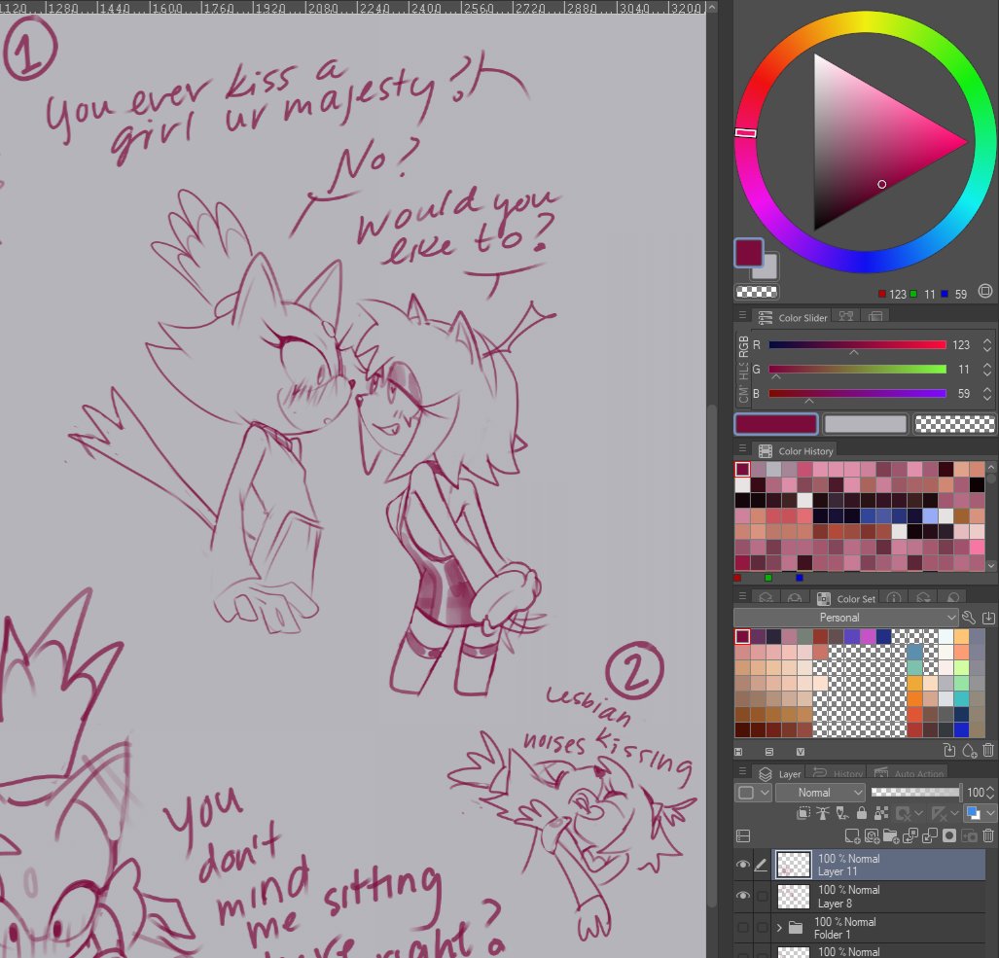Click the Add Color droplet icon
The image size is (999, 958).
pyautogui.click(x=969, y=751)
